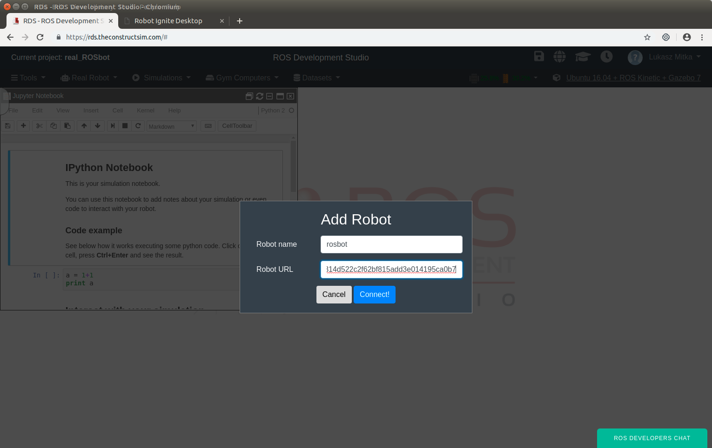Expand CPU and memory usage dropdown

504,78
